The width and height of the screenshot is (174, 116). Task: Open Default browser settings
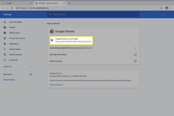point(16,55)
